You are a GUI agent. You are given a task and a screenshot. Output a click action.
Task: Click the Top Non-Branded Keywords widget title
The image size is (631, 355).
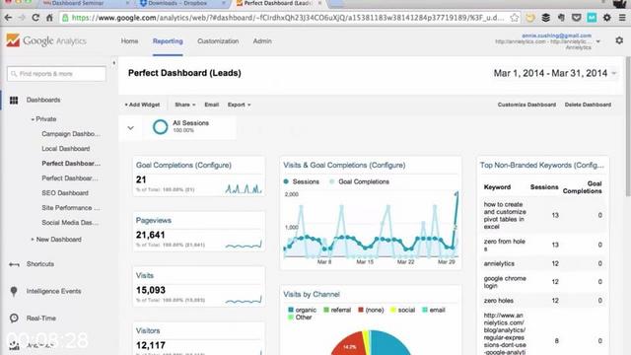[x=541, y=166]
